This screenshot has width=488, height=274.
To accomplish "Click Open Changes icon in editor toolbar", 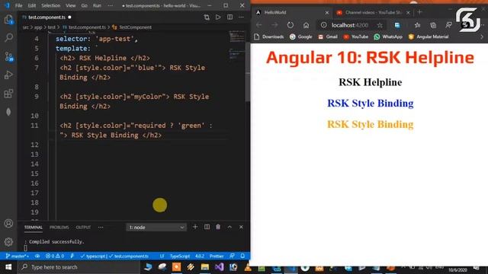I will coord(207,17).
